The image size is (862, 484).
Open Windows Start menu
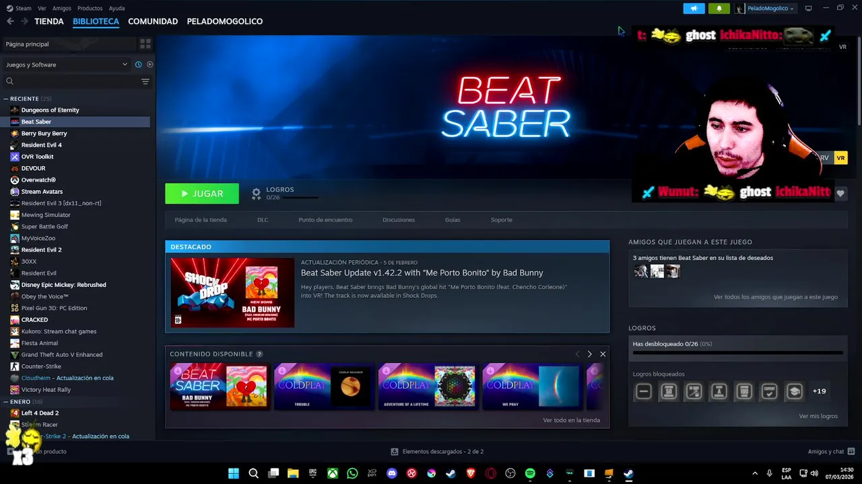click(x=234, y=473)
